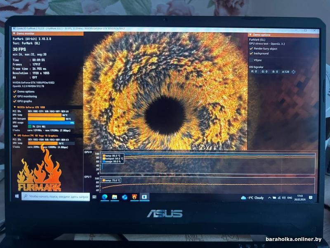330x248 pixels.
Task: Select the R: 0 color field
Action: pyautogui.click(x=254, y=72)
